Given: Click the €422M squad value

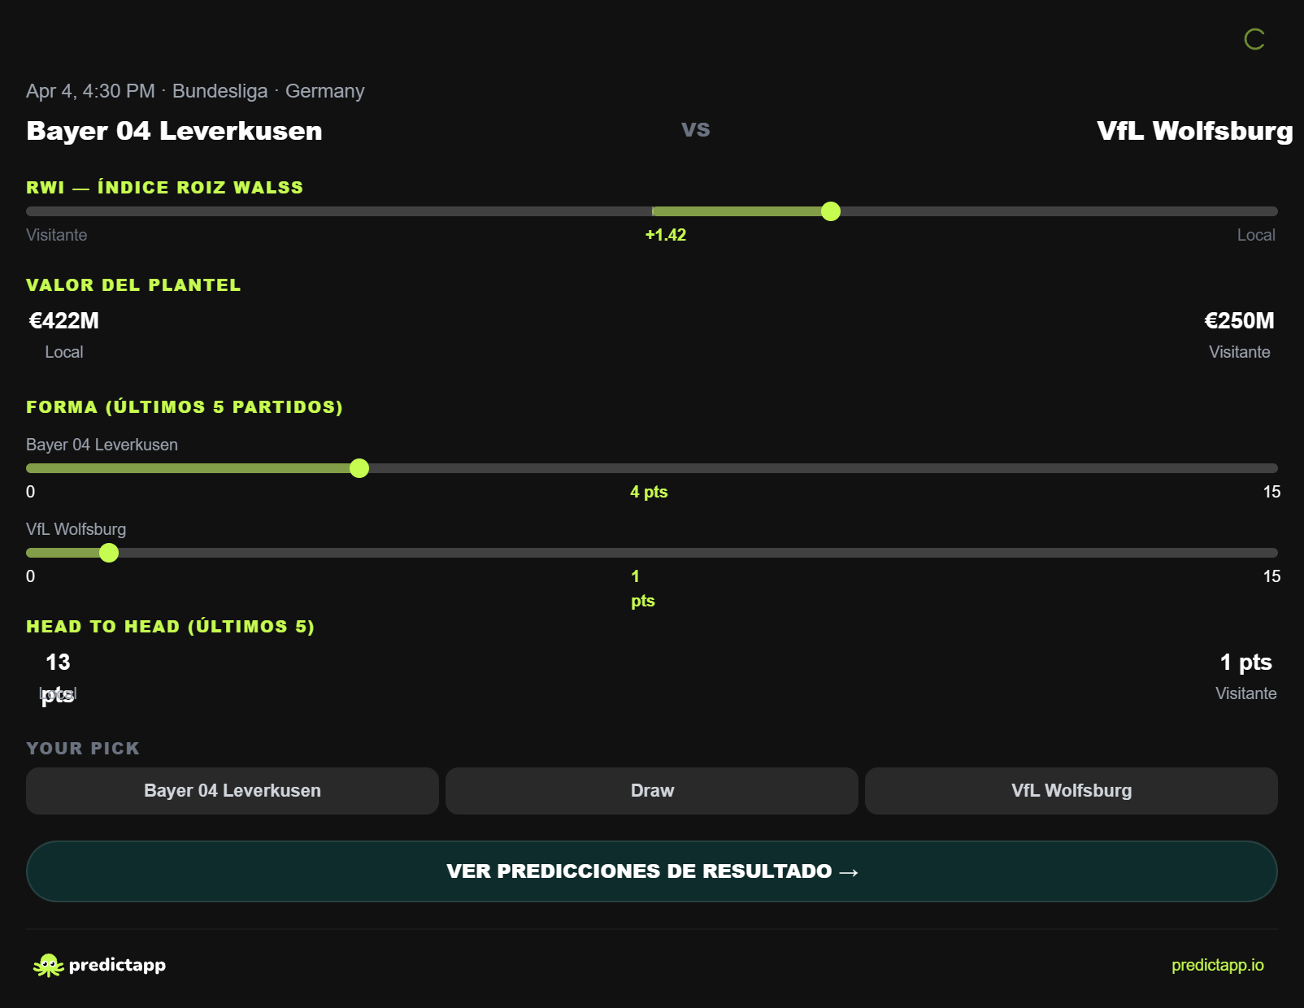Looking at the screenshot, I should coord(63,320).
